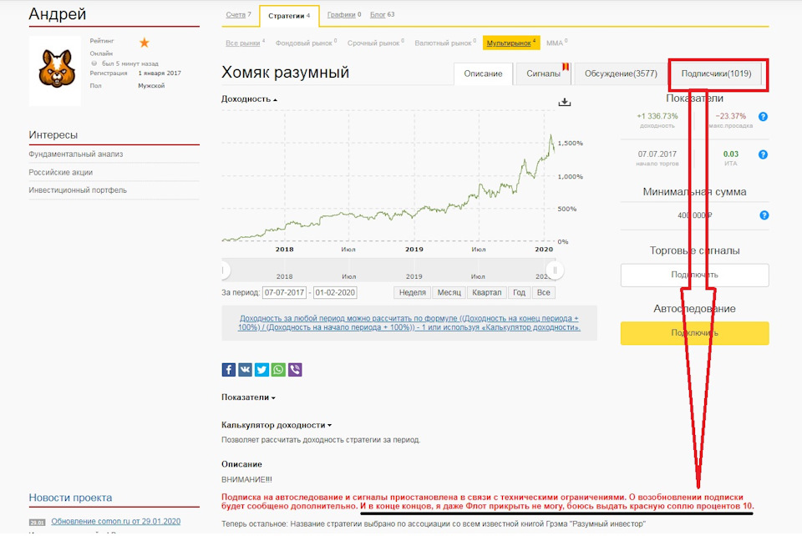Click help icon beside Минимальная сумма value

(763, 215)
